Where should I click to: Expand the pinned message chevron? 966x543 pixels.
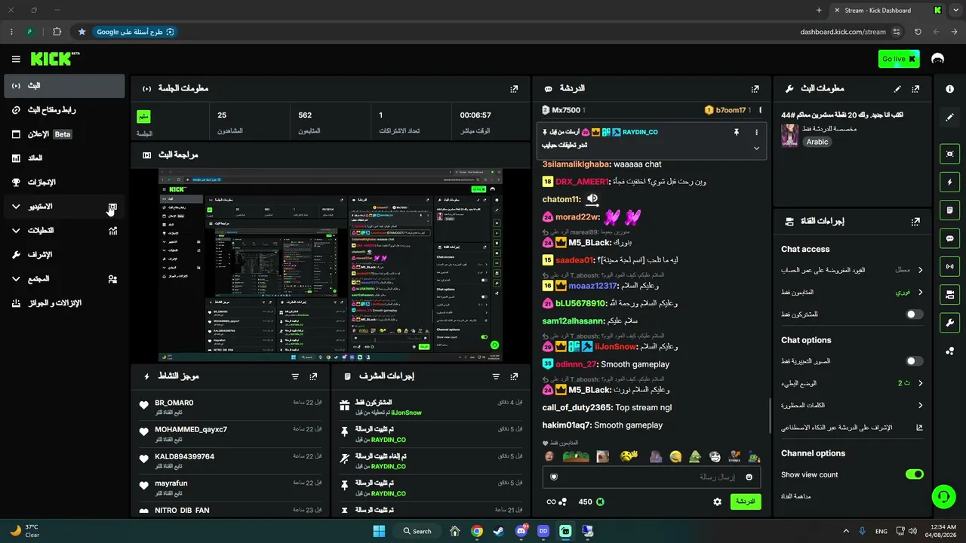[x=756, y=149]
